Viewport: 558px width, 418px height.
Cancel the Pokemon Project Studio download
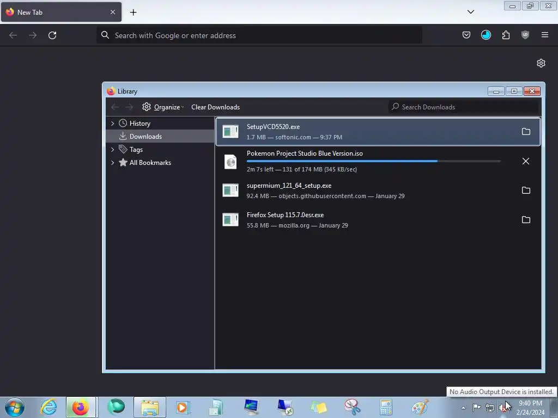click(x=526, y=161)
